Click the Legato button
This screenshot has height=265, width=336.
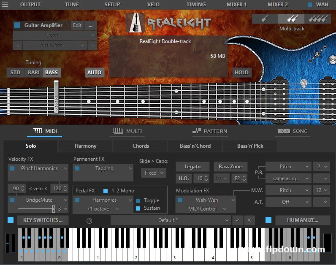(x=192, y=167)
